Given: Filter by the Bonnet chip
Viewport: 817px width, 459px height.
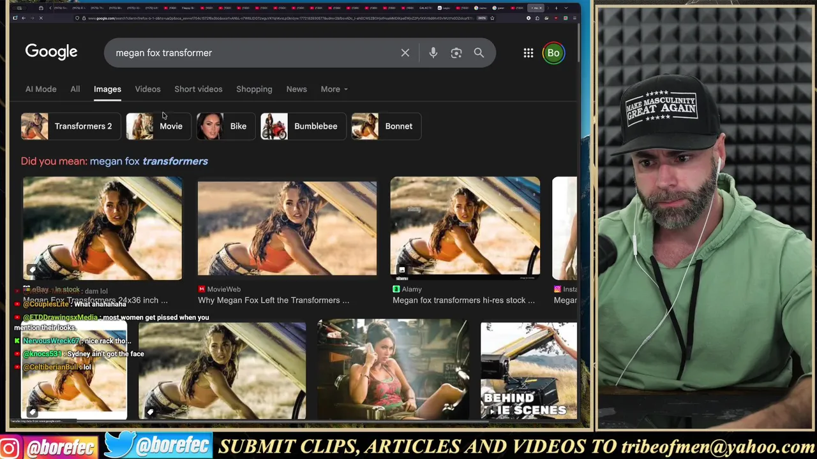Looking at the screenshot, I should coord(385,126).
